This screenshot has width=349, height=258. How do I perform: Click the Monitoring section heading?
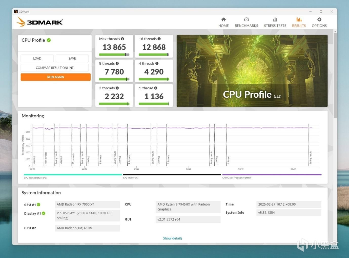pos(33,116)
